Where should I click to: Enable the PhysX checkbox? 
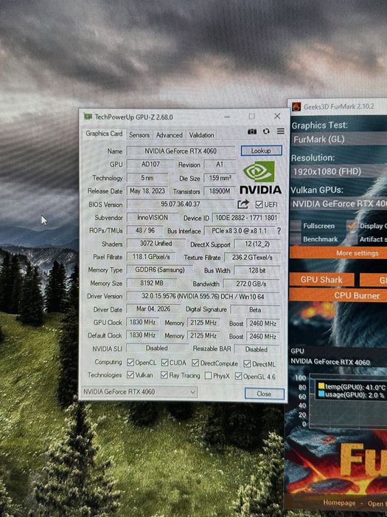[208, 375]
